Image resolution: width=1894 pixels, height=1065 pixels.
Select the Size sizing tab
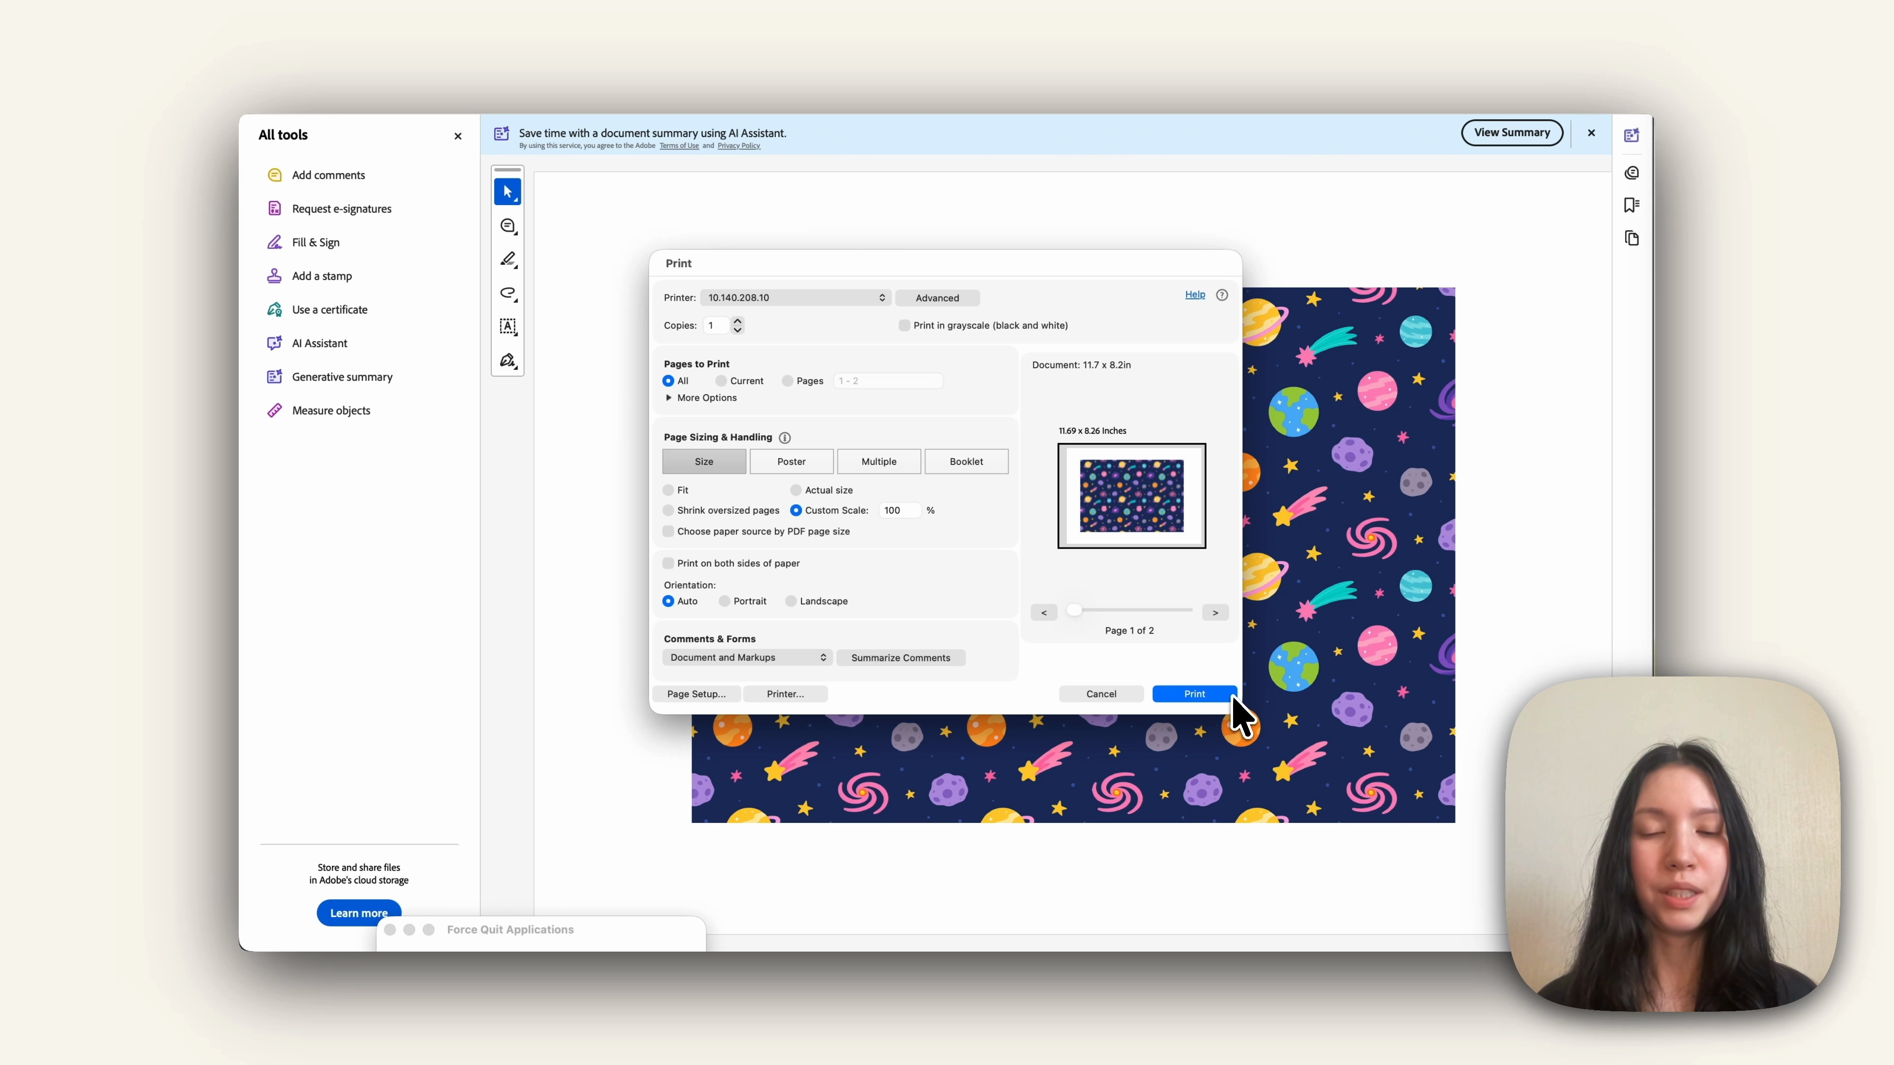[704, 461]
